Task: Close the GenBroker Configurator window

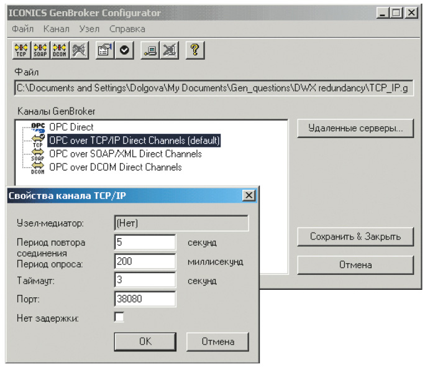Action: pyautogui.click(x=411, y=12)
